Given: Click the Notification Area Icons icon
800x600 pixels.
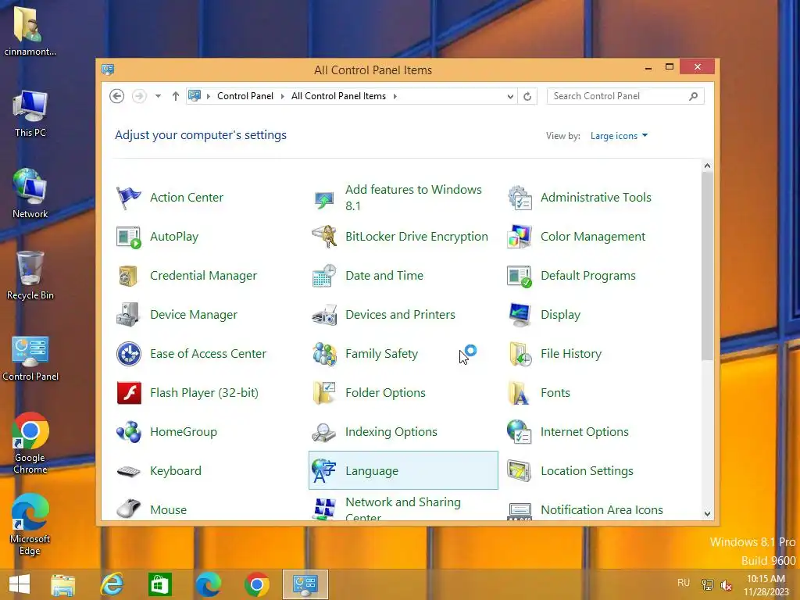Looking at the screenshot, I should pos(520,511).
